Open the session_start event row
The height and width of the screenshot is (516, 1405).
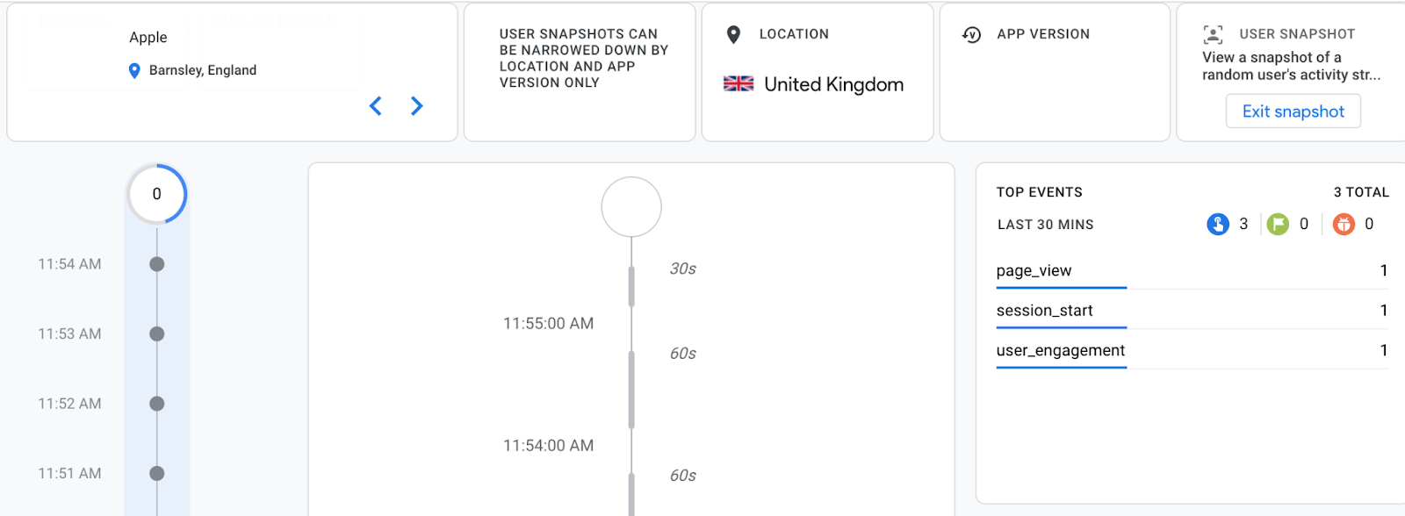(1192, 311)
